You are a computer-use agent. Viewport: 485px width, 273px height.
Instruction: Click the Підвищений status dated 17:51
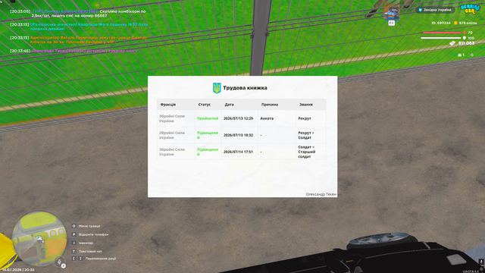pyautogui.click(x=208, y=152)
